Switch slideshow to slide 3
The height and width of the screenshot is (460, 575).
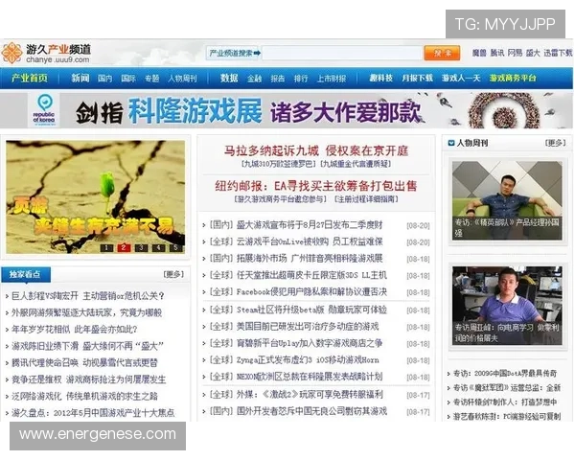[141, 248]
